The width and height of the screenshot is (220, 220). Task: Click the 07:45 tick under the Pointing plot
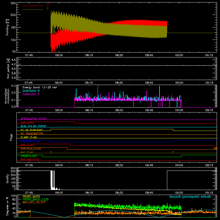(x=29, y=55)
